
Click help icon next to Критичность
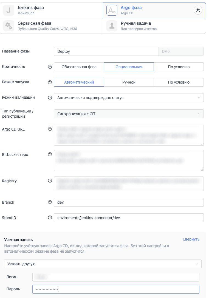[50, 67]
